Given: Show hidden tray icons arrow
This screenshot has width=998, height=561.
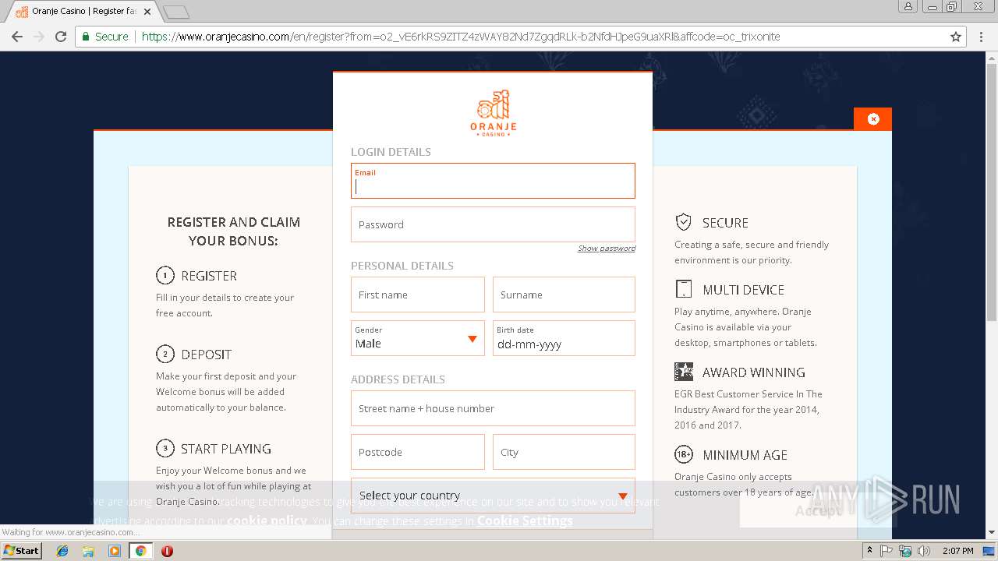Looking at the screenshot, I should 869,551.
